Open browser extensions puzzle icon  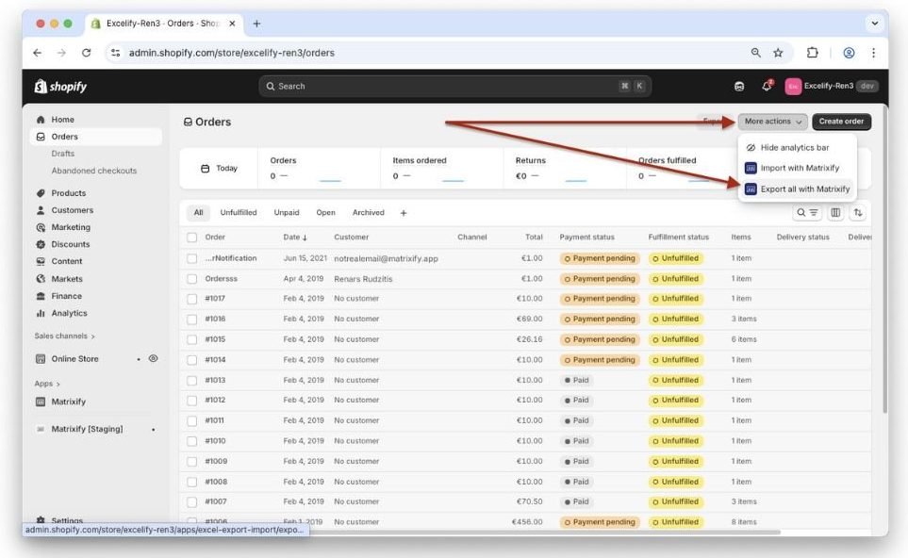coord(813,53)
